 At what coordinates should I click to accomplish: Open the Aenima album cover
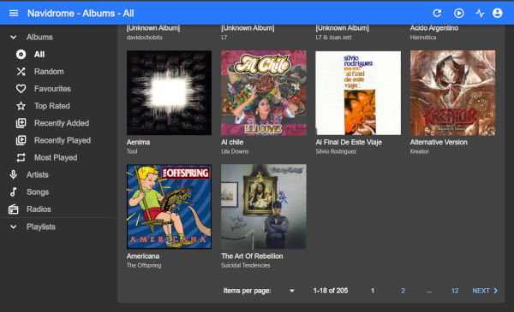click(169, 92)
